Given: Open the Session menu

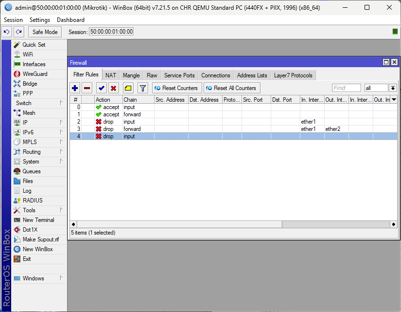Looking at the screenshot, I should (x=13, y=20).
